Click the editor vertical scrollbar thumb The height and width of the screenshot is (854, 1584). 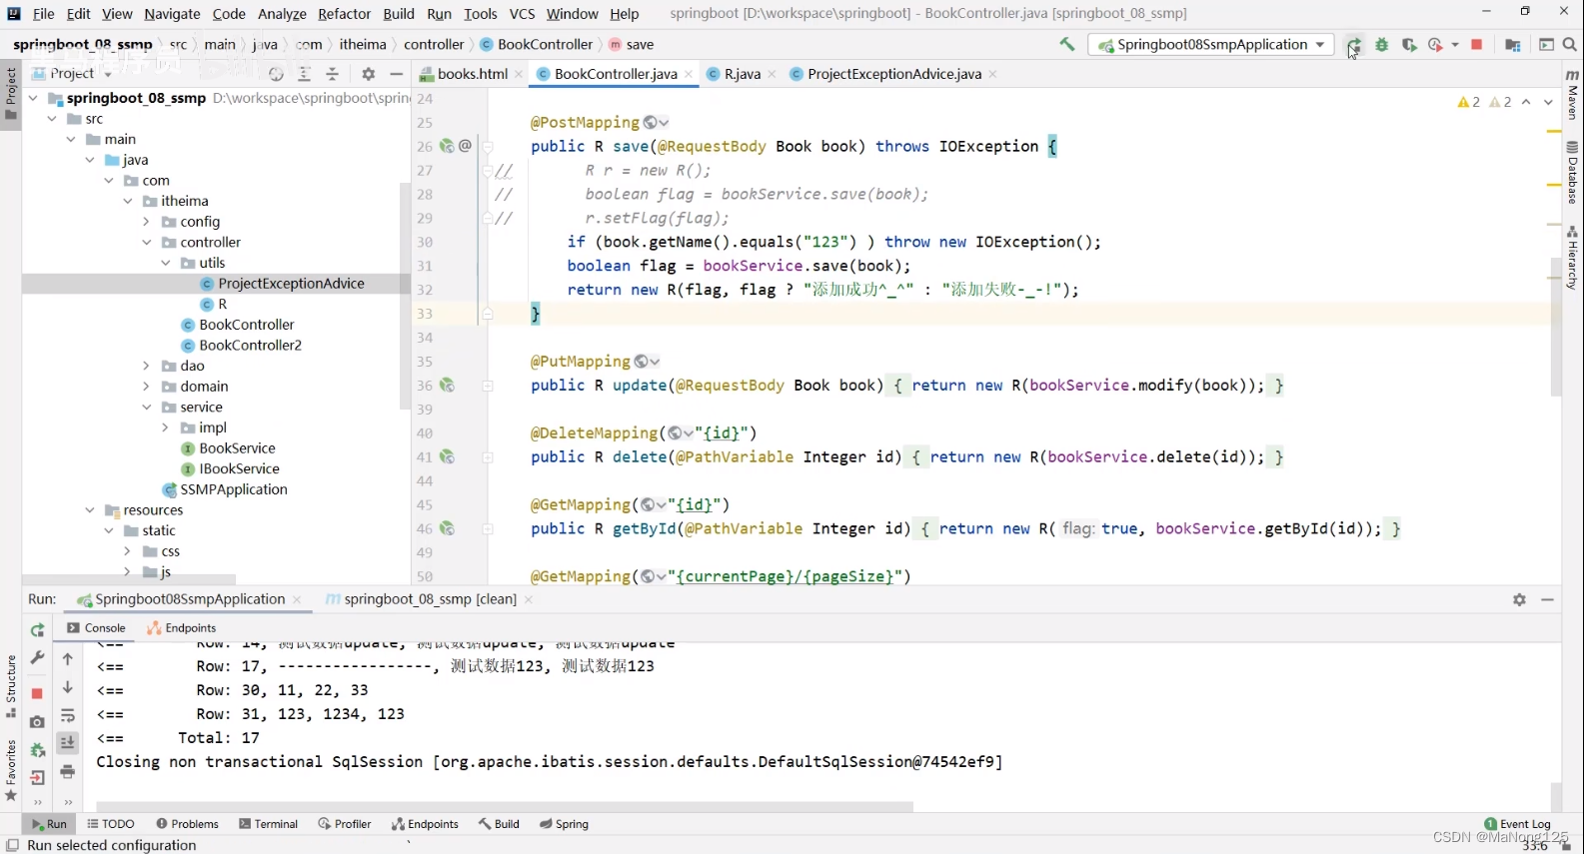point(1555,328)
